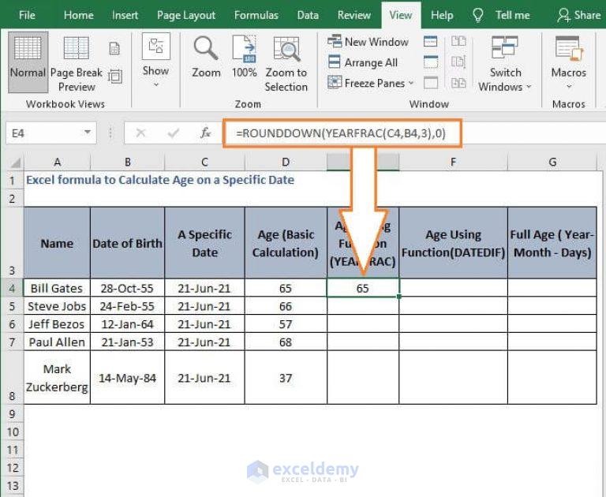Click View Side by Side icon
The width and height of the screenshot is (606, 497).
[x=458, y=41]
